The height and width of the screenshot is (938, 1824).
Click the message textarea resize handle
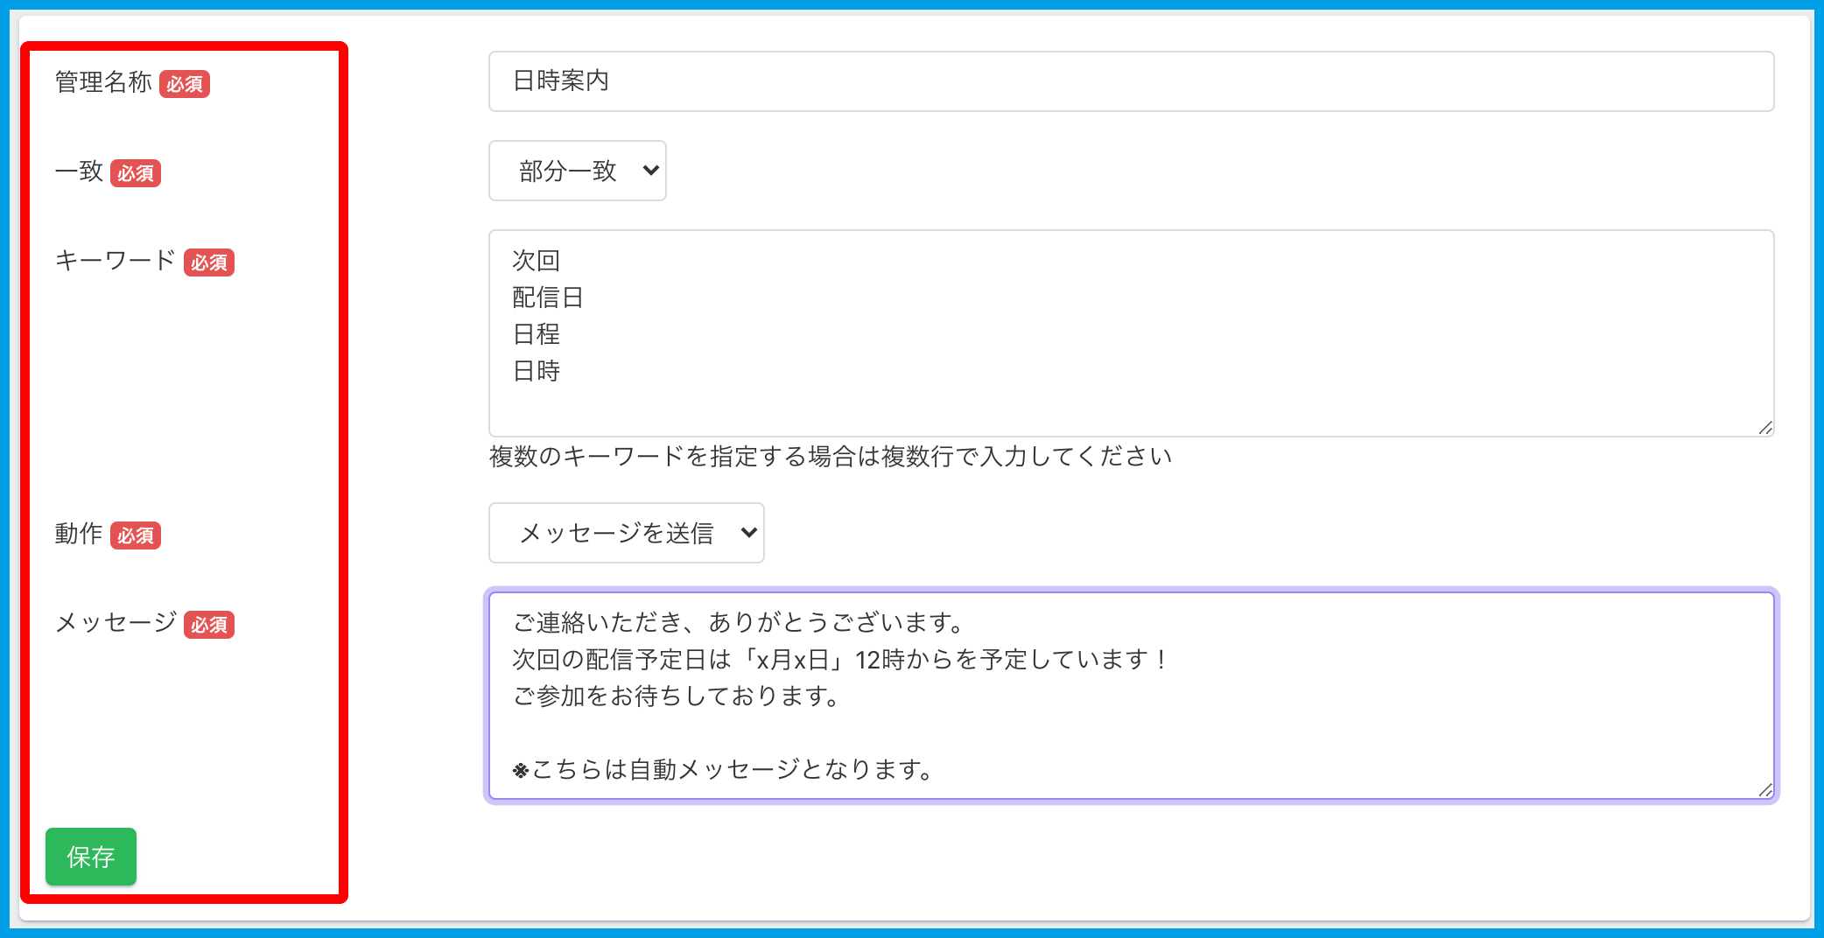[x=1764, y=790]
